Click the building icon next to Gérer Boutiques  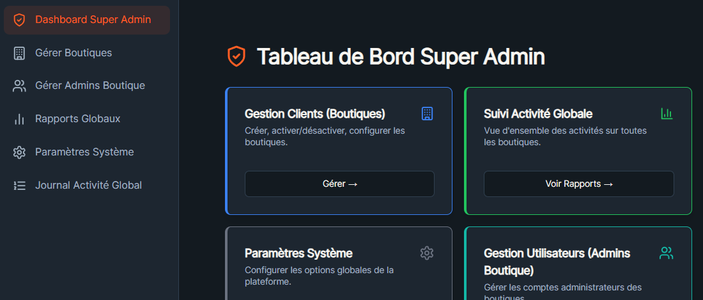point(19,53)
